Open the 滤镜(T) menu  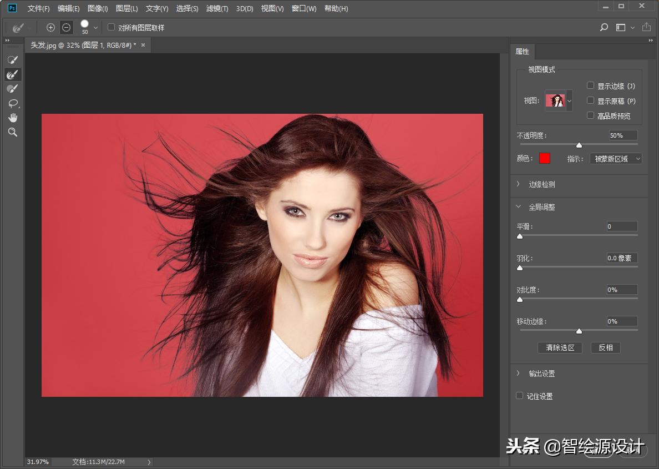click(x=217, y=8)
